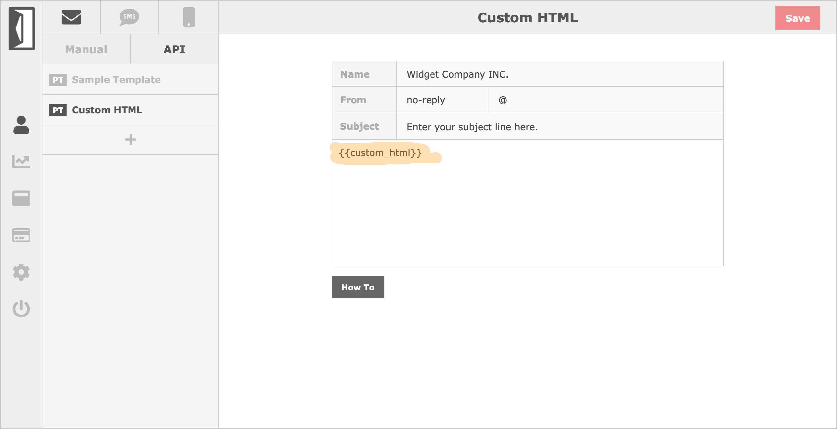Switch to the SMS channel icon
The width and height of the screenshot is (837, 429).
[129, 17]
